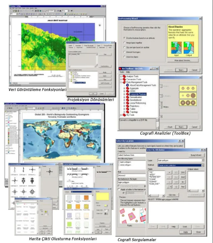Expand the Composite Features toolset
This screenshot has width=213, height=243.
point(125,94)
